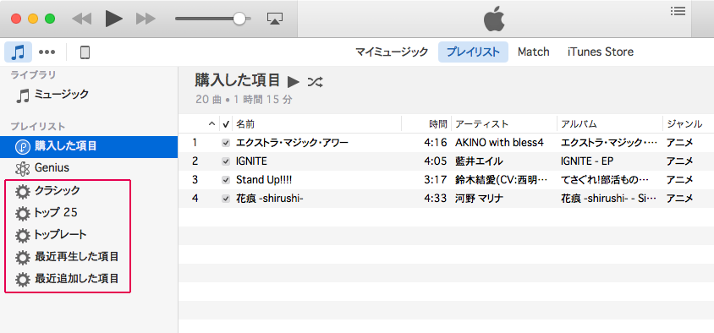Open the AirPlay output icon
The height and width of the screenshot is (333, 714).
pyautogui.click(x=275, y=19)
